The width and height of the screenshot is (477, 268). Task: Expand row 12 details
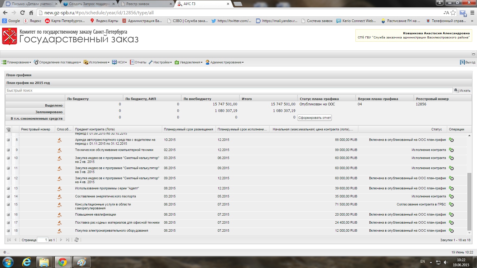(8, 178)
